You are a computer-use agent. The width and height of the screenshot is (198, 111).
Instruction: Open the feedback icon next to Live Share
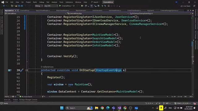point(194,6)
